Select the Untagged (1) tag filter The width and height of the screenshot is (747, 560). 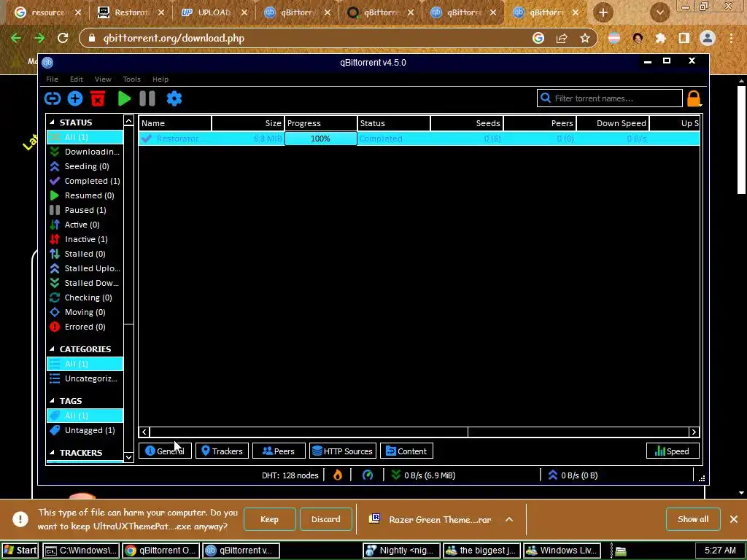(x=85, y=430)
